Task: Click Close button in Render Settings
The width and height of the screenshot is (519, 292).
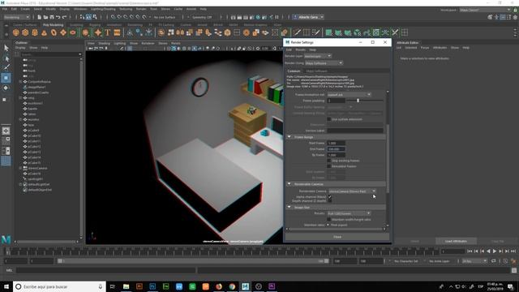Action: (x=337, y=237)
